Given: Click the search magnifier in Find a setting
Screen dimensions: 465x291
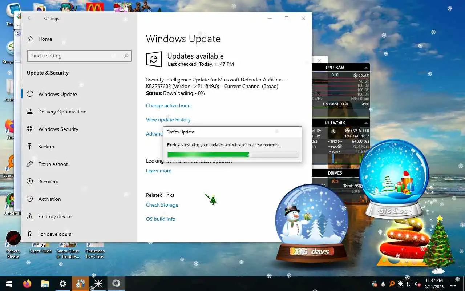Looking at the screenshot, I should [126, 56].
